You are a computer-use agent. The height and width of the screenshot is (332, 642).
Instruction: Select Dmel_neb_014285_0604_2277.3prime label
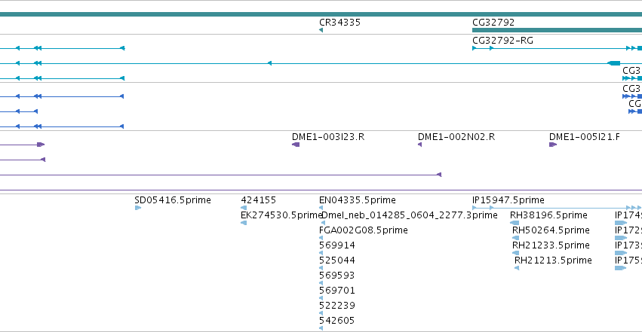[410, 215]
